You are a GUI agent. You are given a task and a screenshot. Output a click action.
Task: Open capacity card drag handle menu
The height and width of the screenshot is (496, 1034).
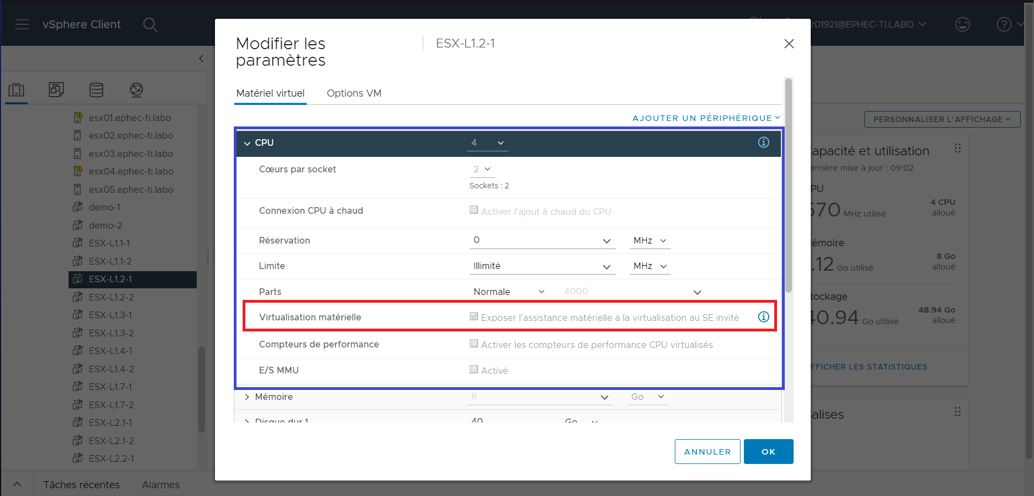click(x=958, y=148)
